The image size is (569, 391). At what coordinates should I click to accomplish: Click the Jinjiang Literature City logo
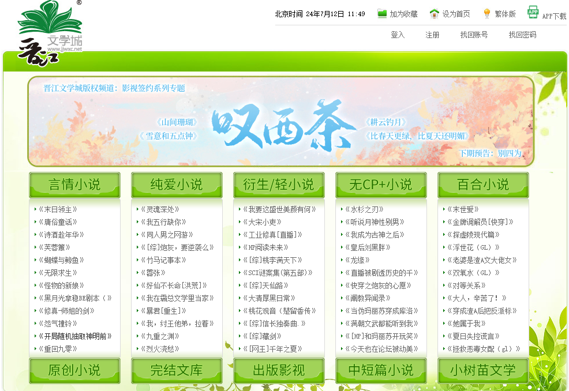(50, 33)
